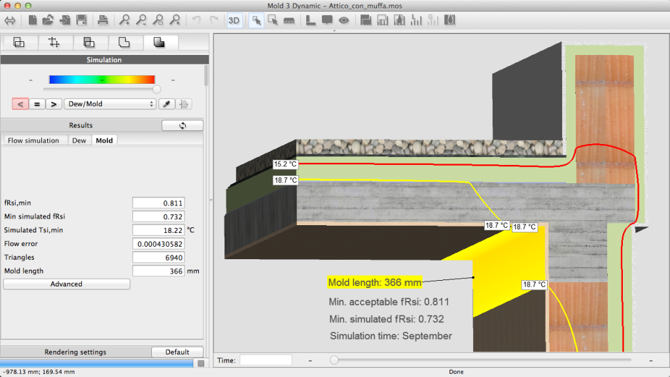Open the comment annotation tool
The image size is (670, 377).
(327, 20)
